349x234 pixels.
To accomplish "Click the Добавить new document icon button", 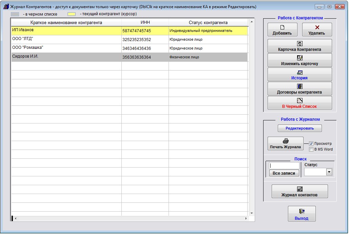I will coord(282,30).
